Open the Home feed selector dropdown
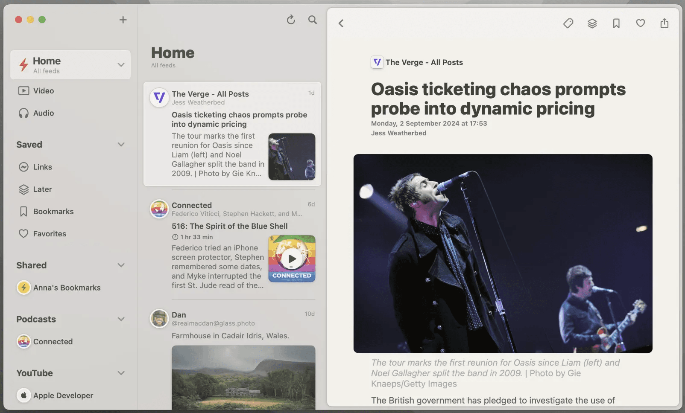 [x=121, y=65]
